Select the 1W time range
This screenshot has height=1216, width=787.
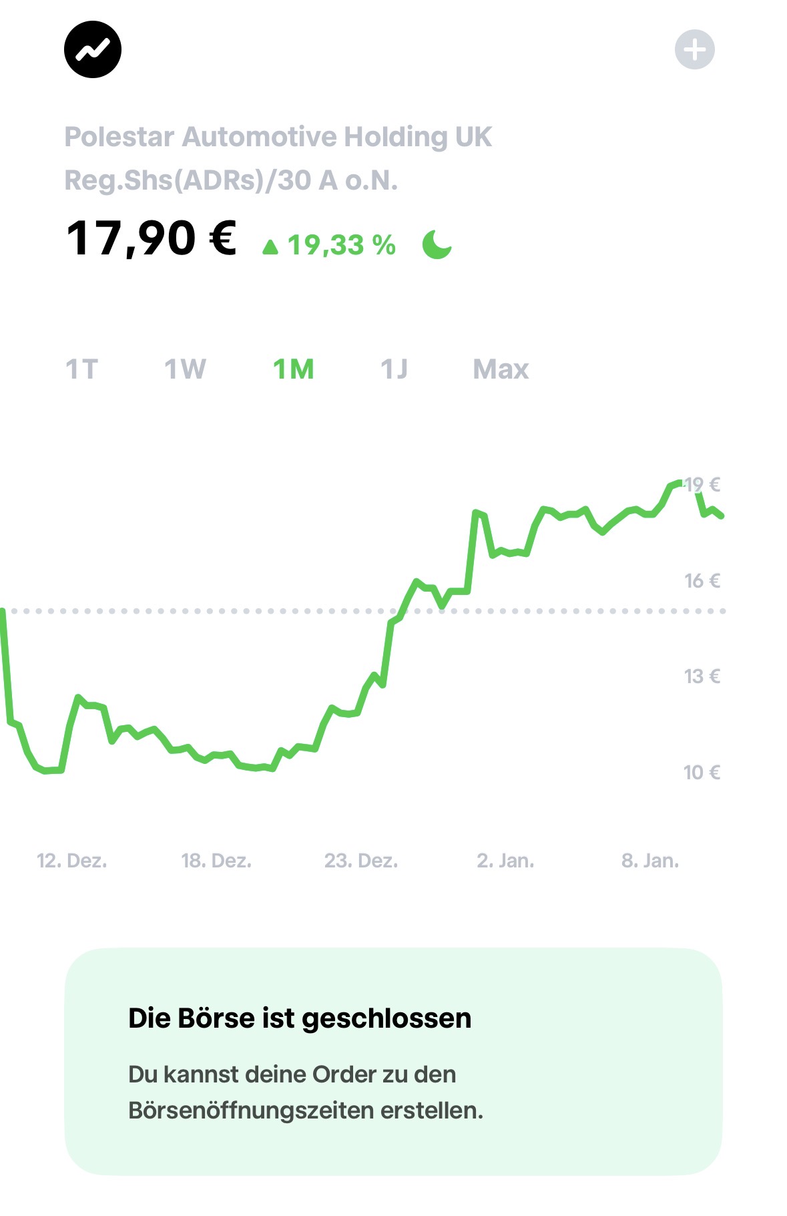coord(185,369)
